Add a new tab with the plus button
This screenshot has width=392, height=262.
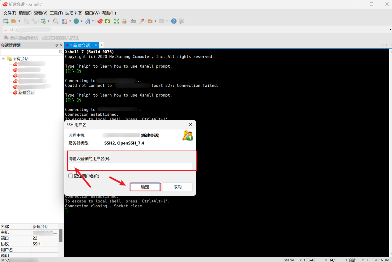click(101, 45)
